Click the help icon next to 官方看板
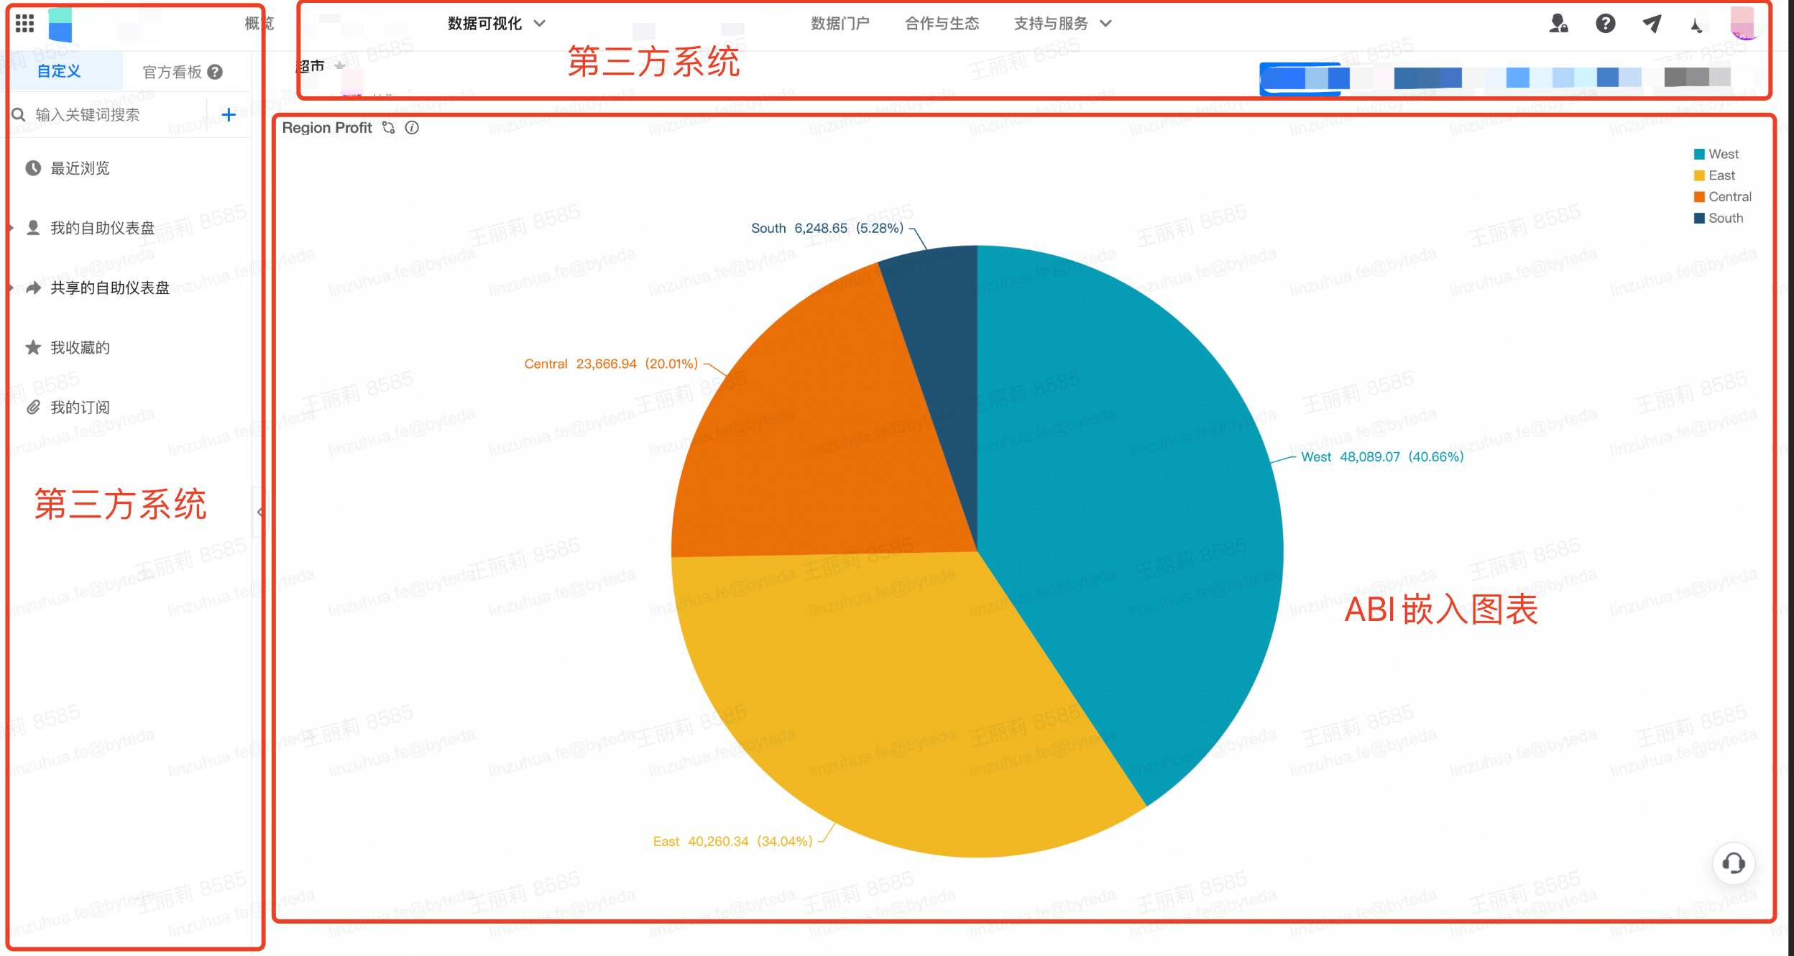The height and width of the screenshot is (956, 1794). (215, 72)
